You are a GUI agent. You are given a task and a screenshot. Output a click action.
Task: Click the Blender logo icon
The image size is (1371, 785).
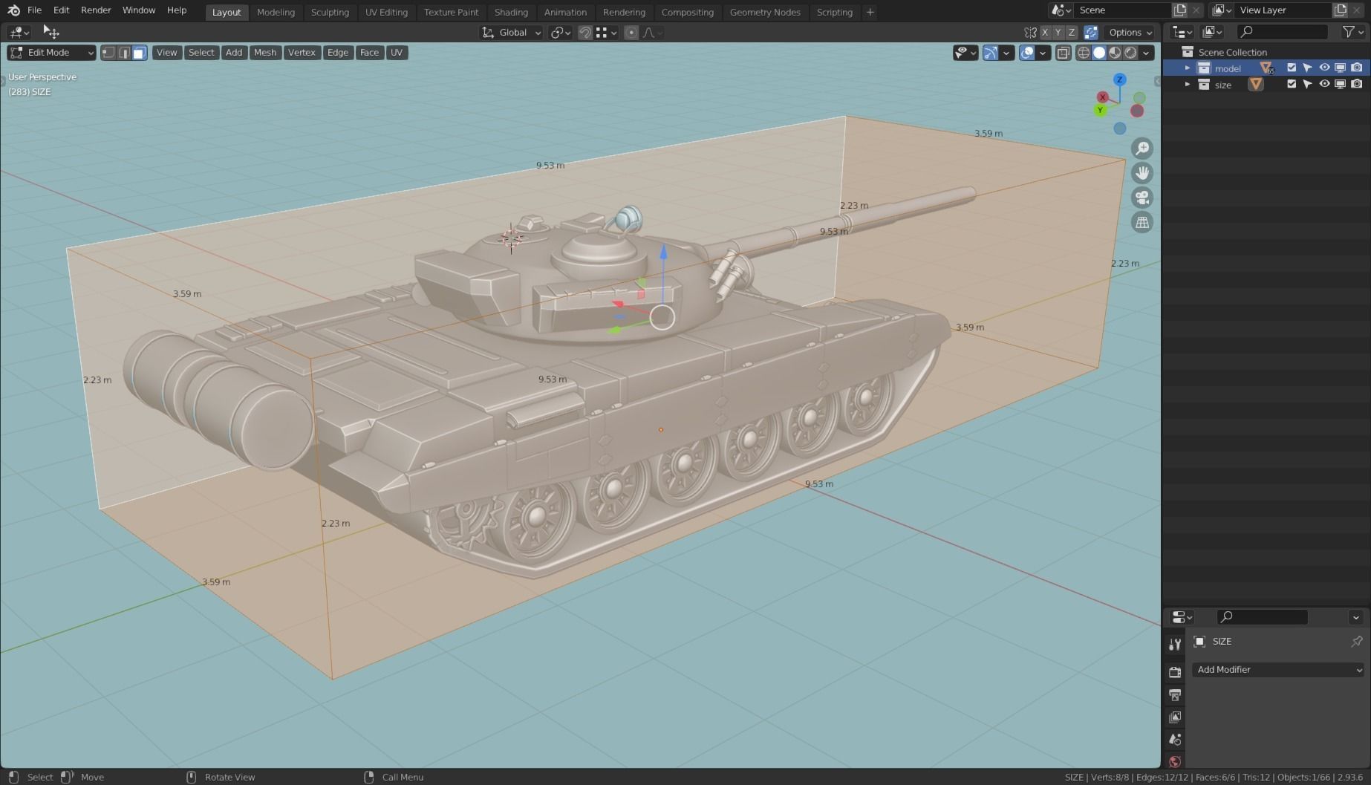point(13,10)
